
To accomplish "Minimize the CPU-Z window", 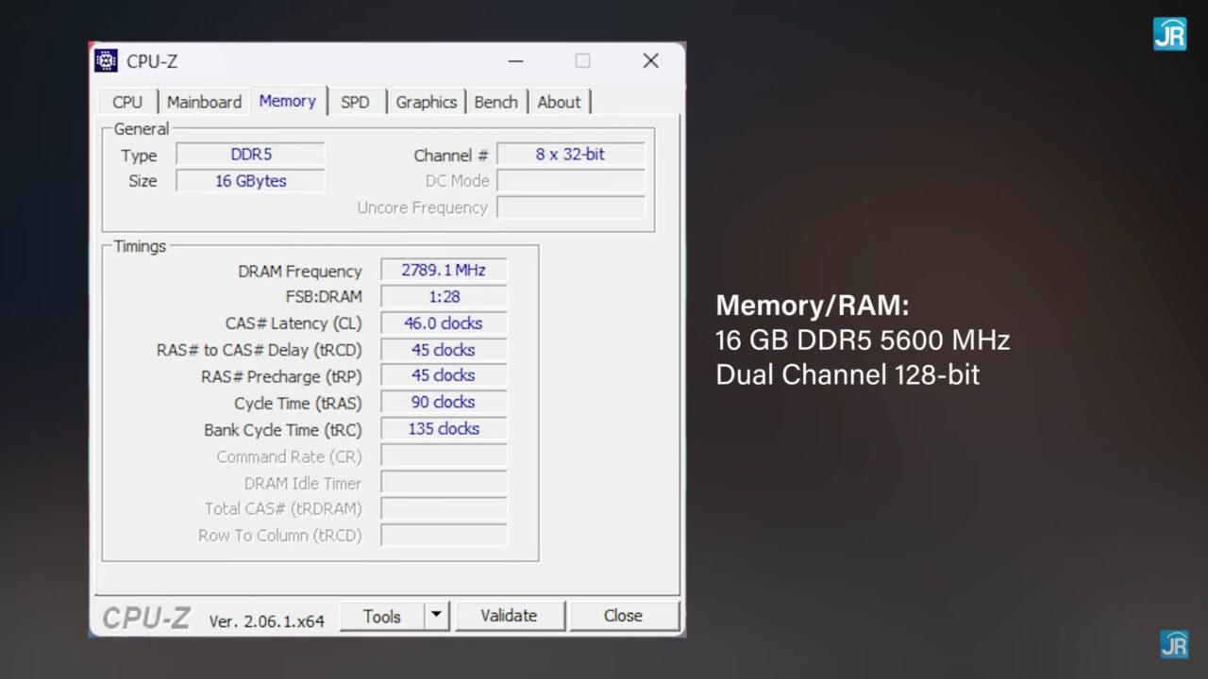I will pyautogui.click(x=515, y=61).
